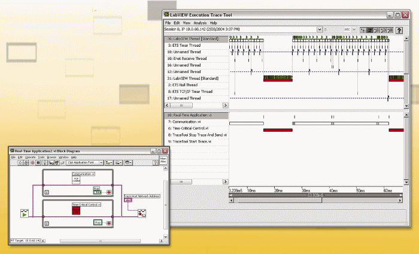This screenshot has width=419, height=254.
Task: Open the Tools menu in Block Diagram
Action: [x=41, y=157]
